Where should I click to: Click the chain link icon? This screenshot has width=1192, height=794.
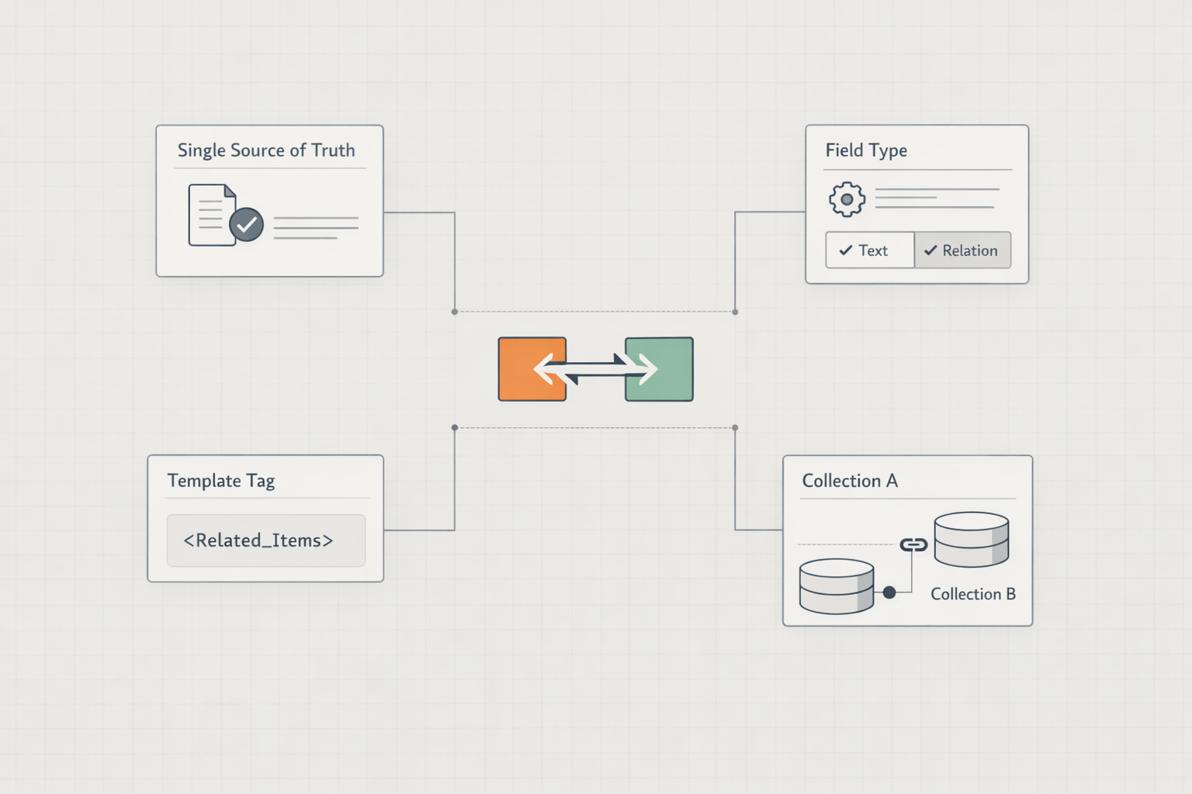pos(913,545)
